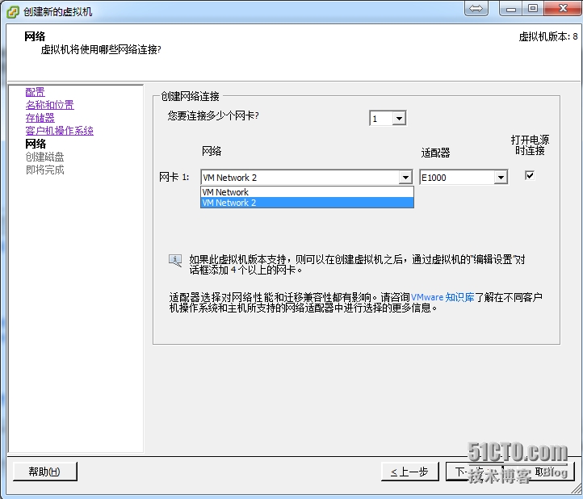Viewport: 583px width, 499px height.
Task: Maximize the wizard window
Action: tap(533, 8)
